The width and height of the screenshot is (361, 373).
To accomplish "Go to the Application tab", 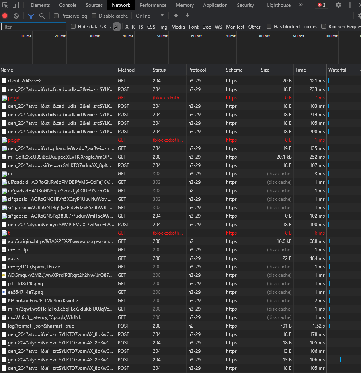I will click(x=215, y=5).
